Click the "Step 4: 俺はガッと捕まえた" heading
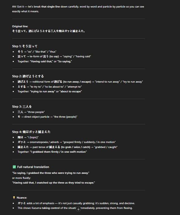The image size is (180, 215). point(31,132)
